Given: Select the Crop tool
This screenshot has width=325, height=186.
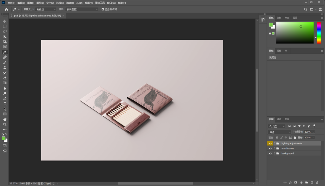Looking at the screenshot, I should pyautogui.click(x=5, y=42).
